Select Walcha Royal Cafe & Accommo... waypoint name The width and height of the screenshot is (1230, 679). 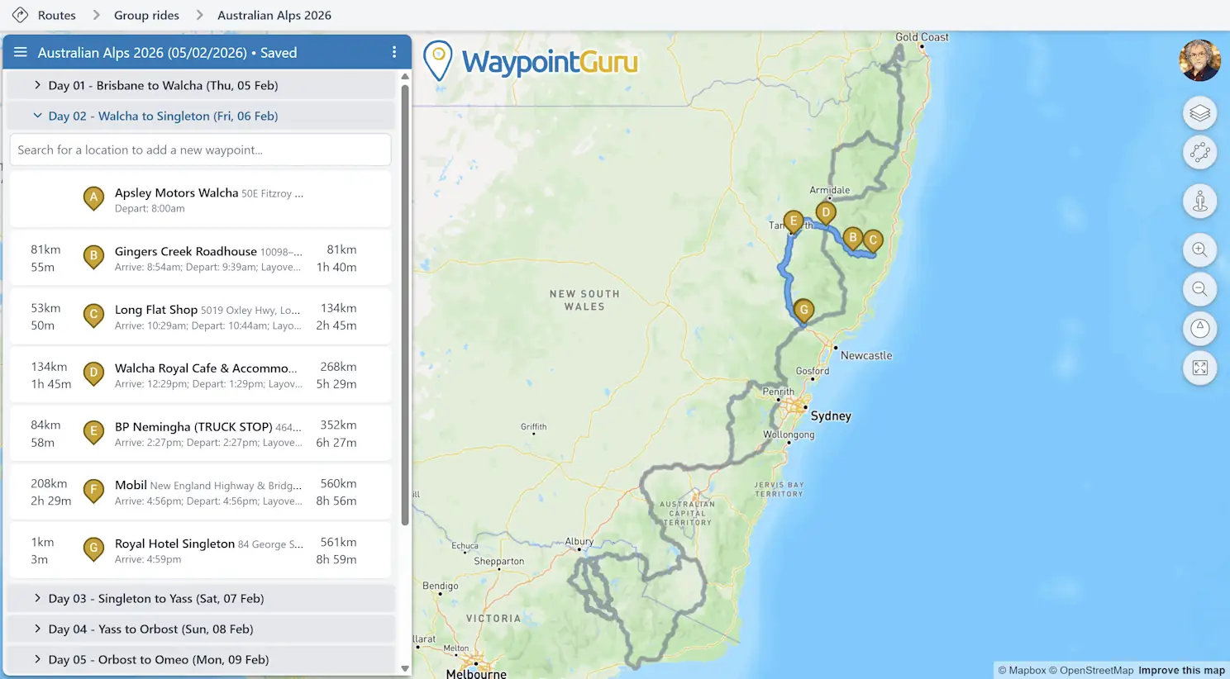[x=206, y=368]
